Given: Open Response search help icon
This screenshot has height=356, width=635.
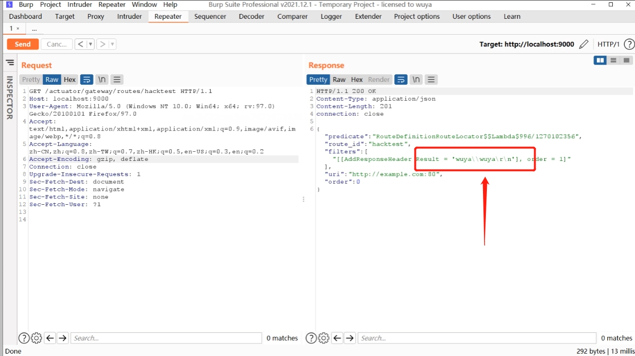Looking at the screenshot, I should point(311,338).
